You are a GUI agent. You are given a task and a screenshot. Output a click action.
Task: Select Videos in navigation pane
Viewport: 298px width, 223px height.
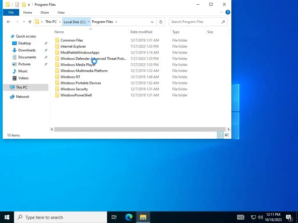tap(23, 78)
